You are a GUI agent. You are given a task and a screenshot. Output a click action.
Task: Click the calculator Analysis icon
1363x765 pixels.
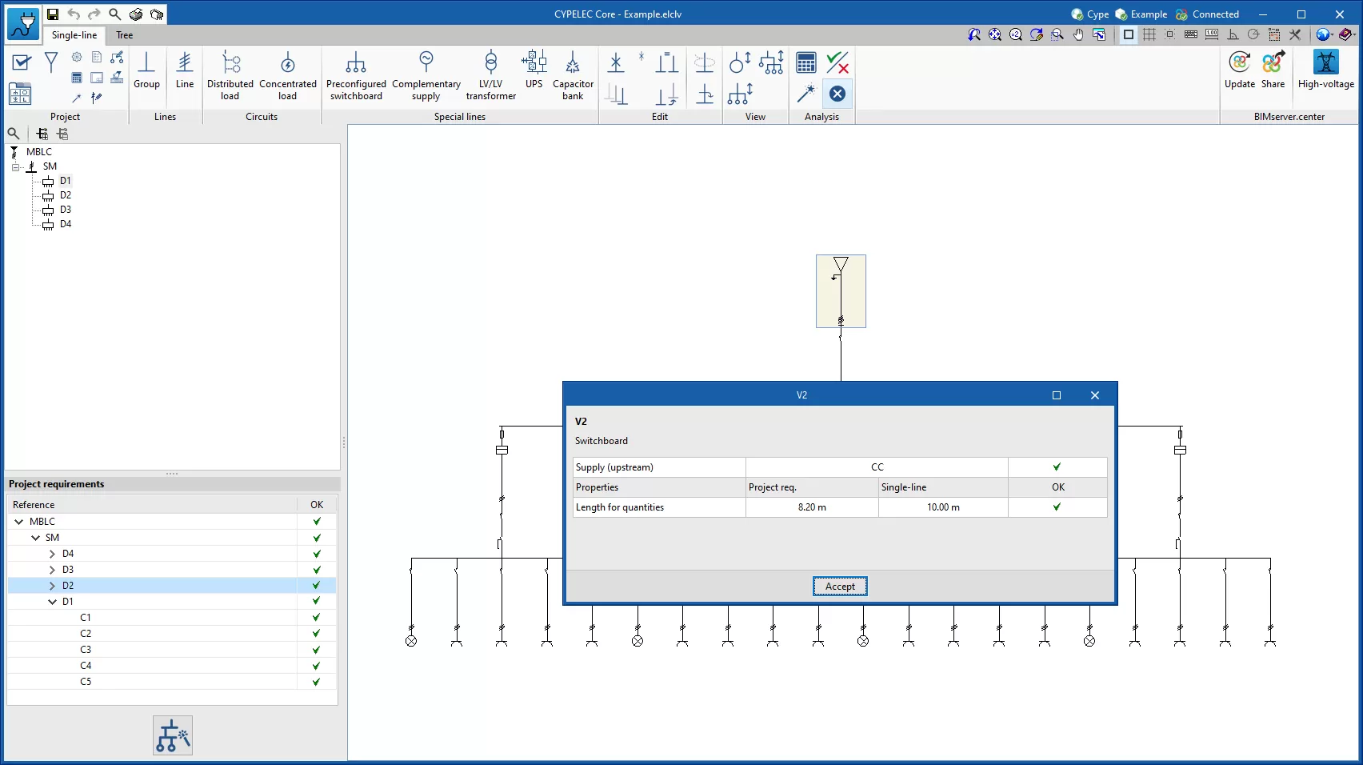click(x=806, y=62)
